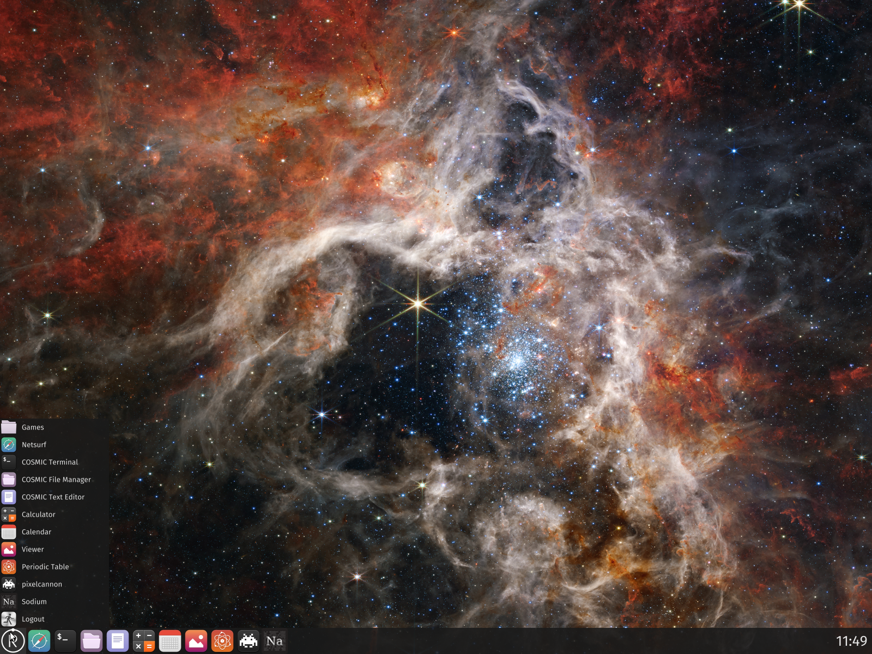Choose Calculator in the start menu

55,514
